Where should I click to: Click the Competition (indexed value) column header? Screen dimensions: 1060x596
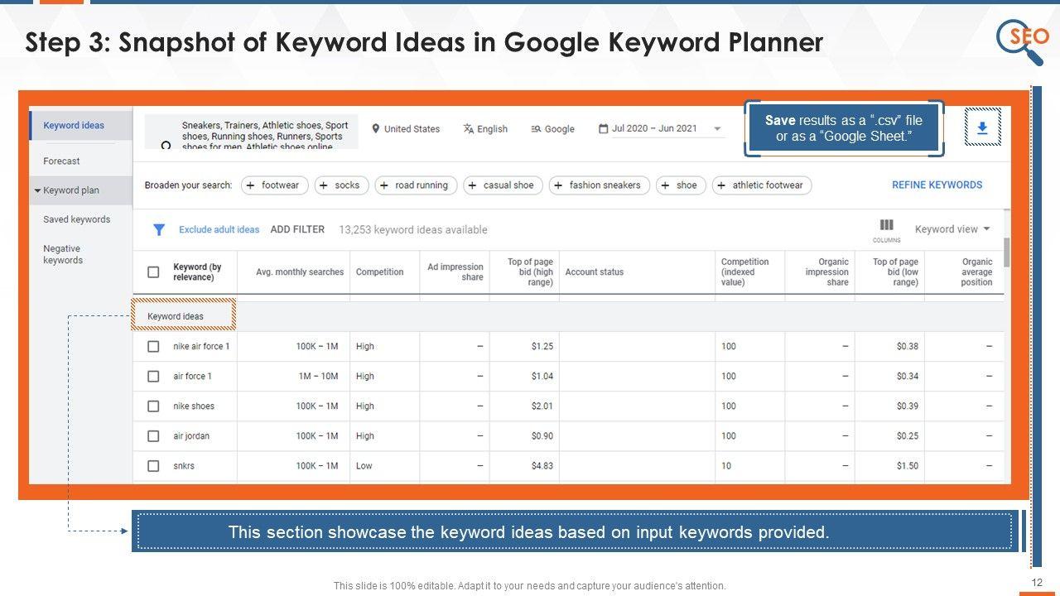pos(745,272)
